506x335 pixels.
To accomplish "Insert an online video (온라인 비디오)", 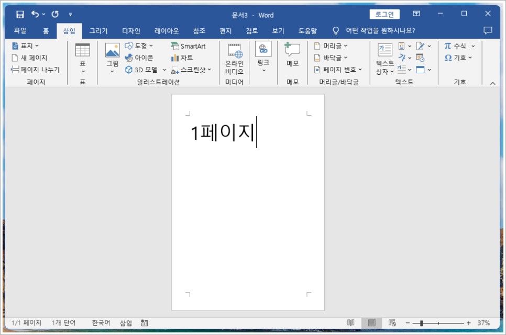I will tap(234, 59).
